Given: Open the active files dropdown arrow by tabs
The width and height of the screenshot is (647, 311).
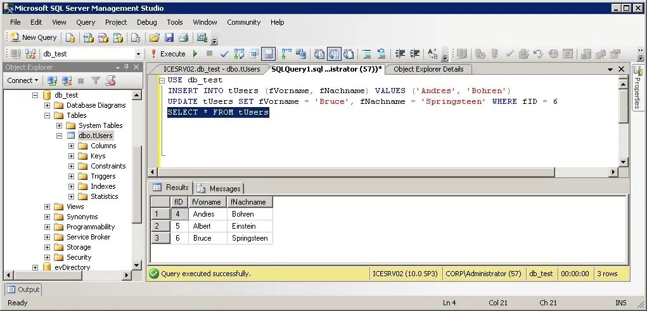Looking at the screenshot, I should (x=610, y=69).
